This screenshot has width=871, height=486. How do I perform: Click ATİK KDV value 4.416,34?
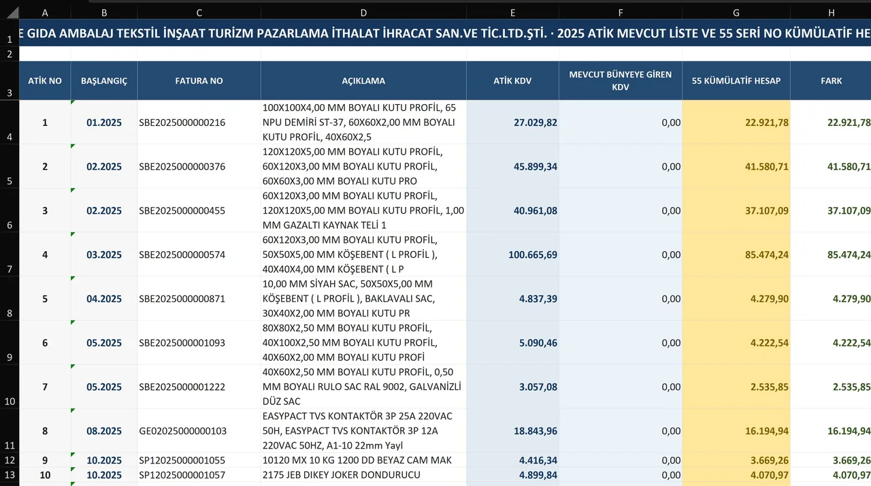[x=512, y=460]
